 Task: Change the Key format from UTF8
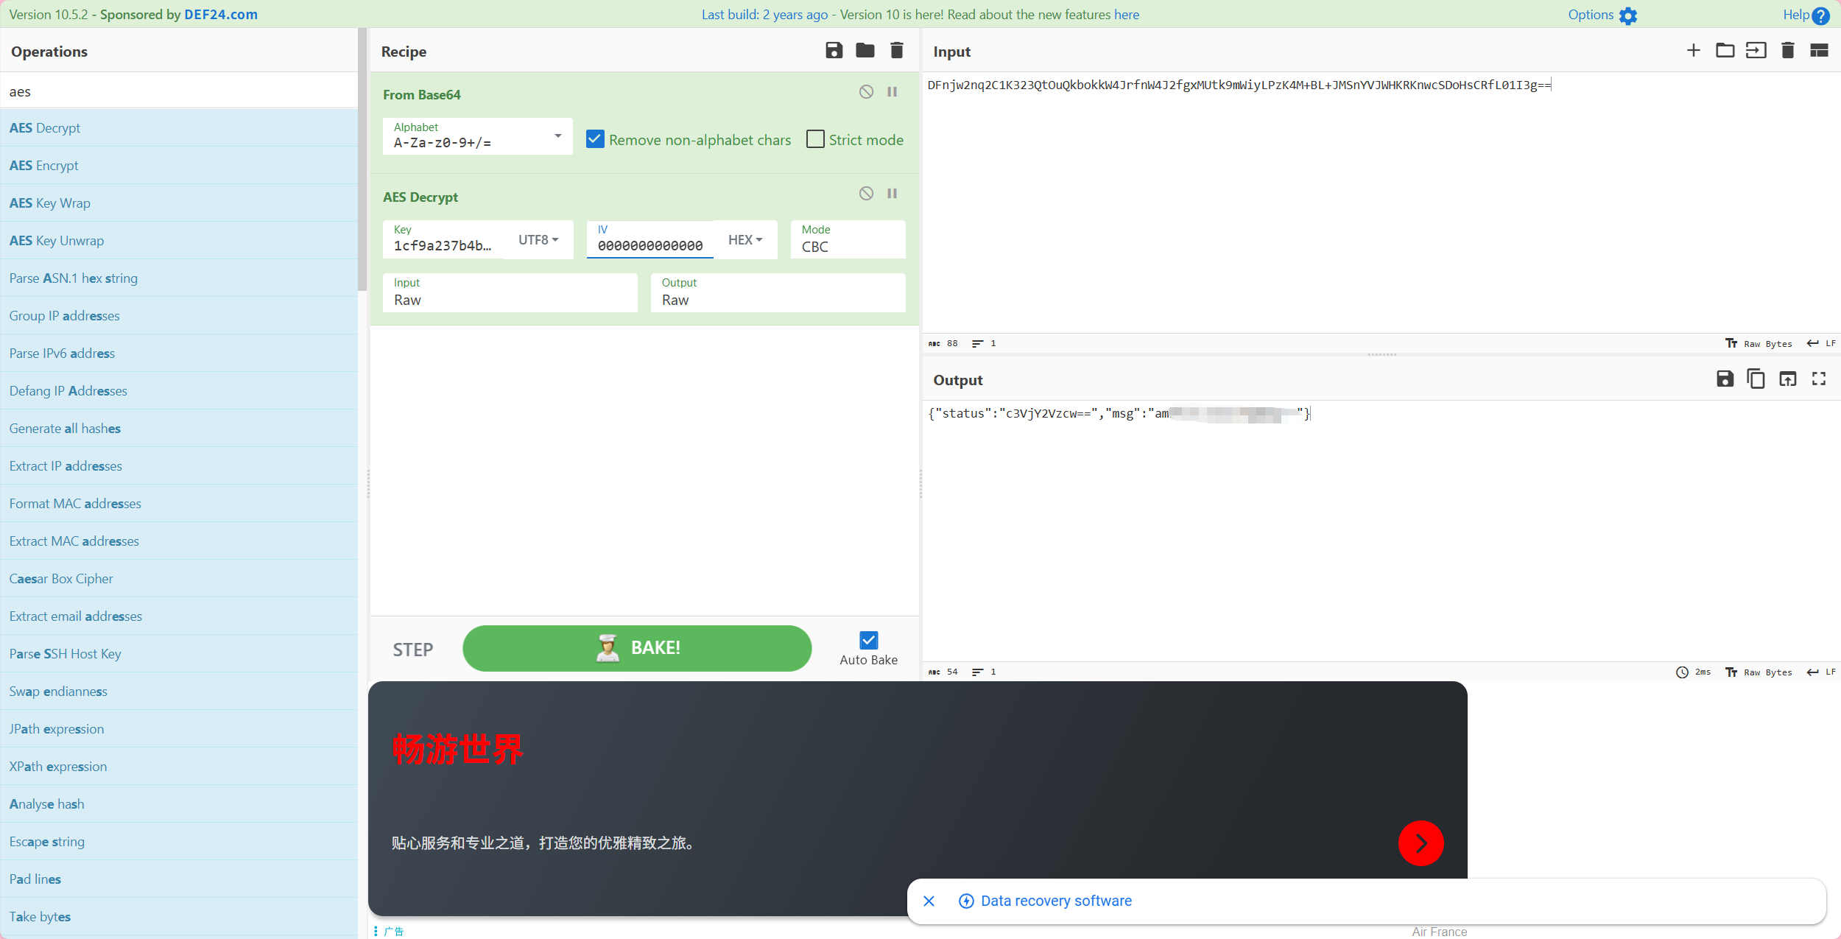538,240
